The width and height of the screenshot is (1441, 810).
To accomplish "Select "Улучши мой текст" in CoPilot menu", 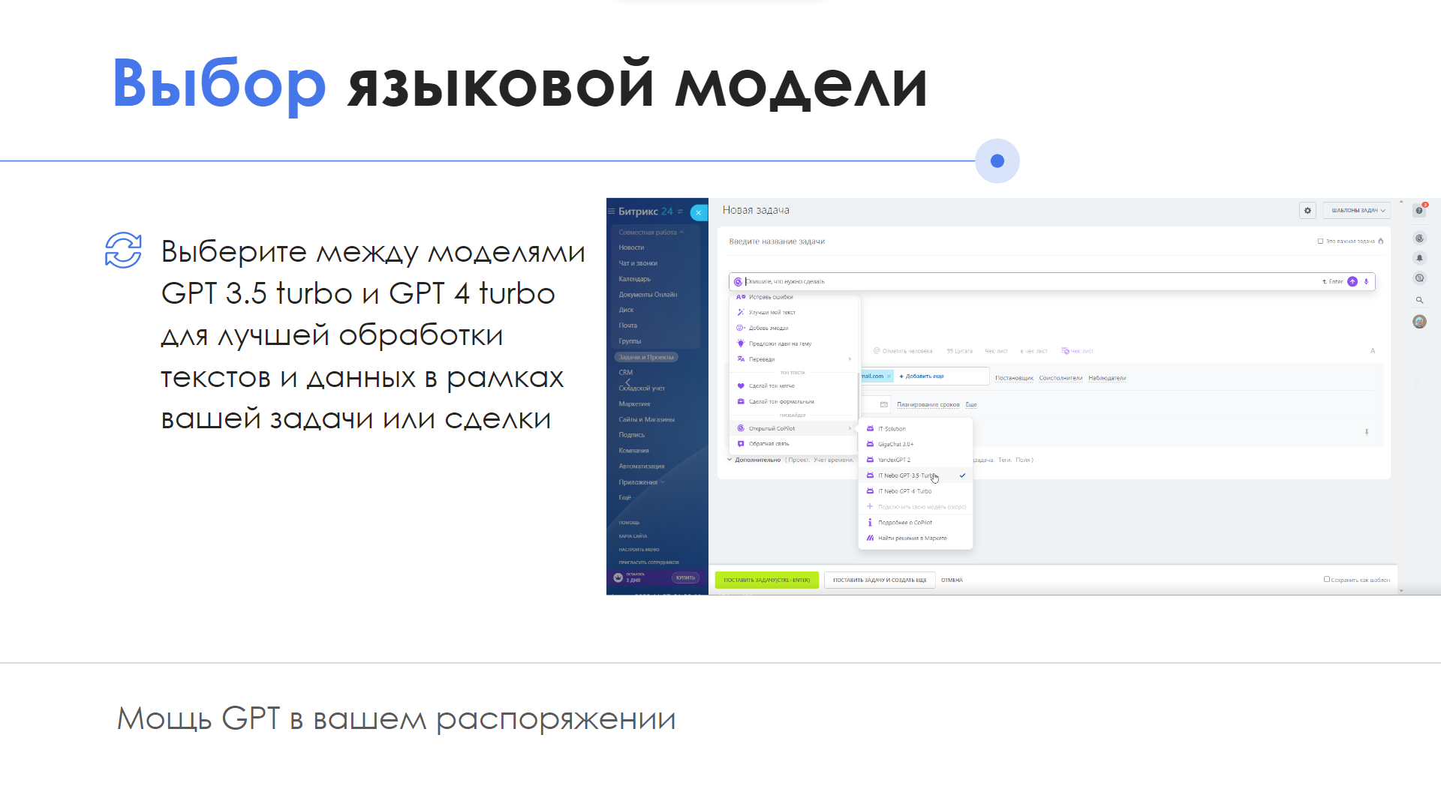I will pos(772,313).
